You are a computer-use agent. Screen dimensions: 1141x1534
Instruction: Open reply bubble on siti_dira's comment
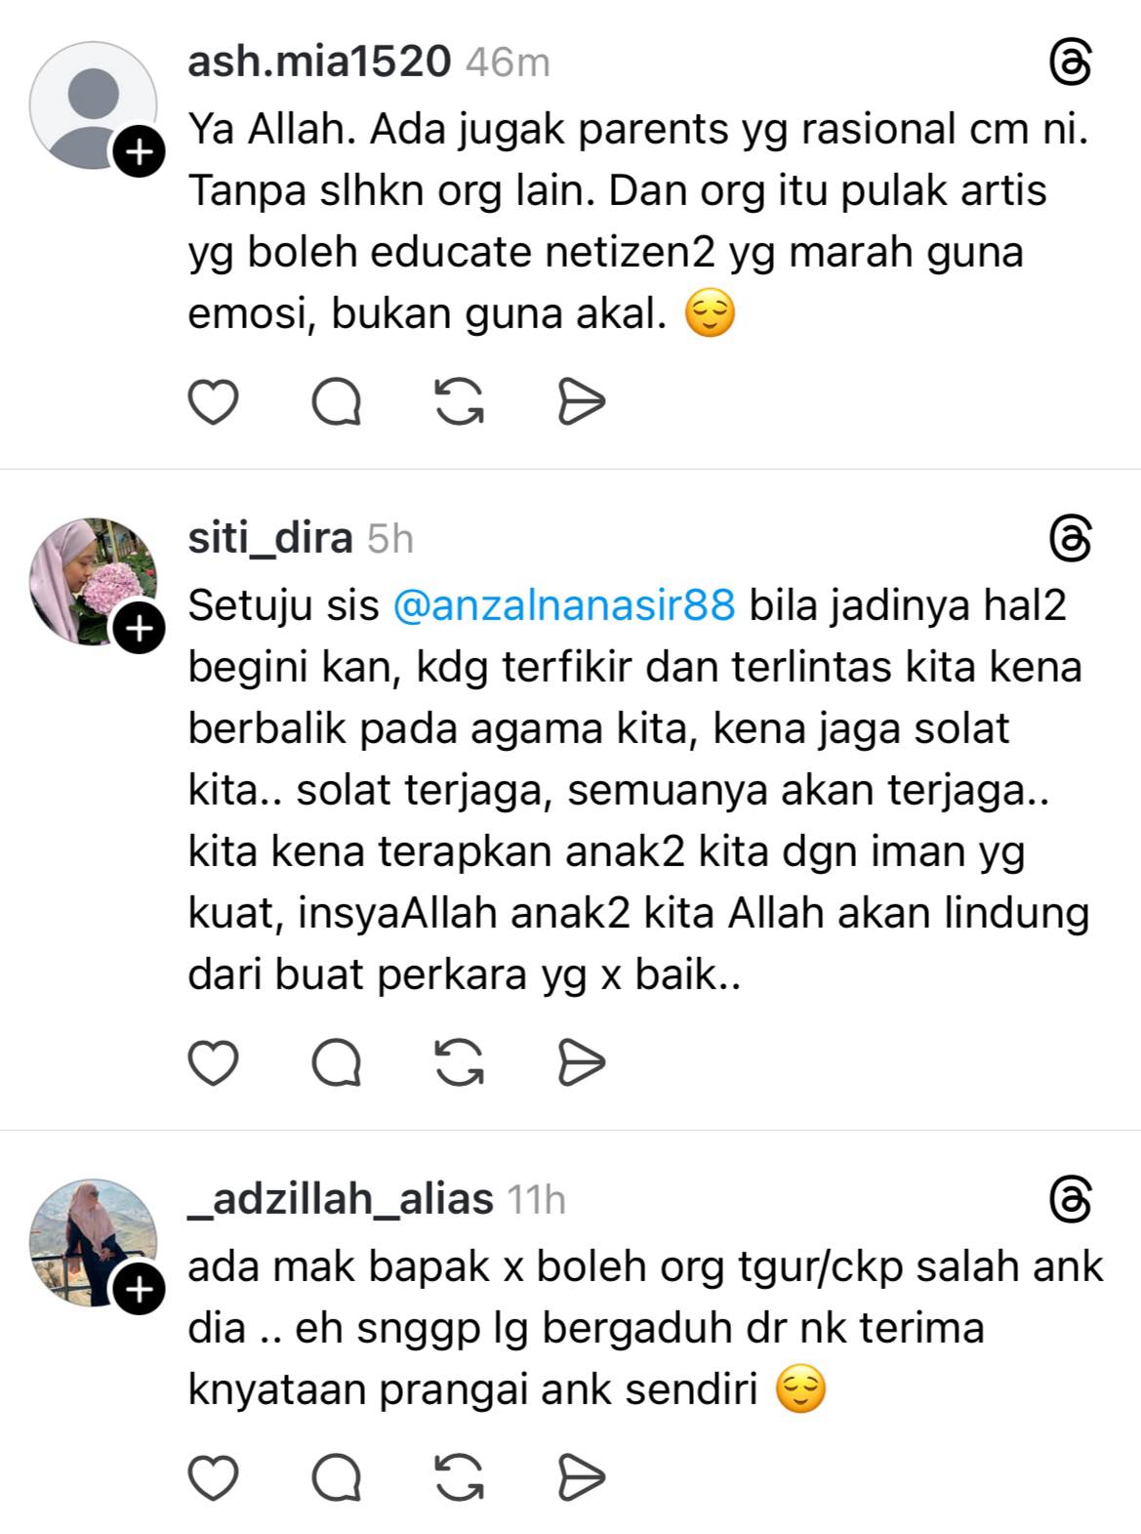(337, 1062)
